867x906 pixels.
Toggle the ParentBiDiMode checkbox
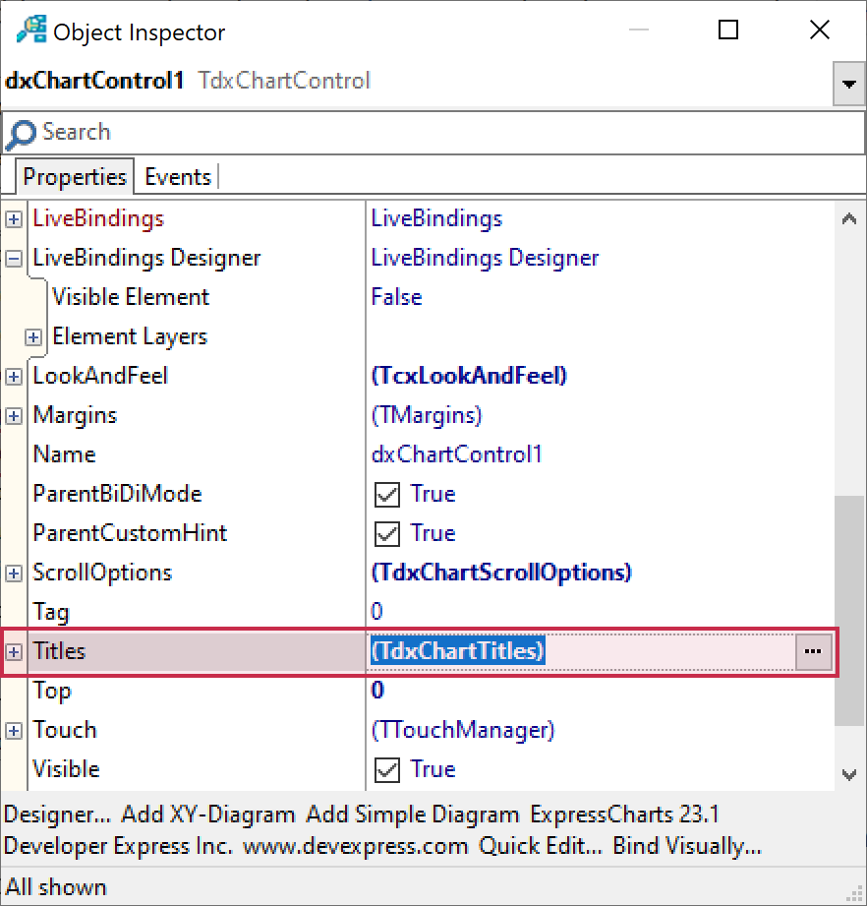tap(388, 494)
